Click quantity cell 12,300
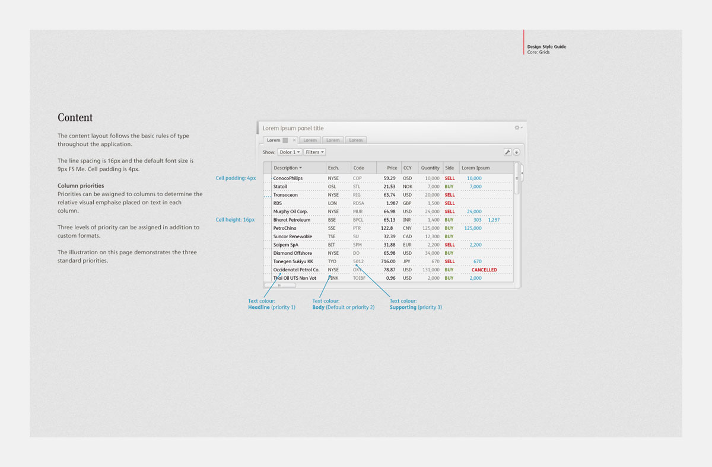 (431, 236)
